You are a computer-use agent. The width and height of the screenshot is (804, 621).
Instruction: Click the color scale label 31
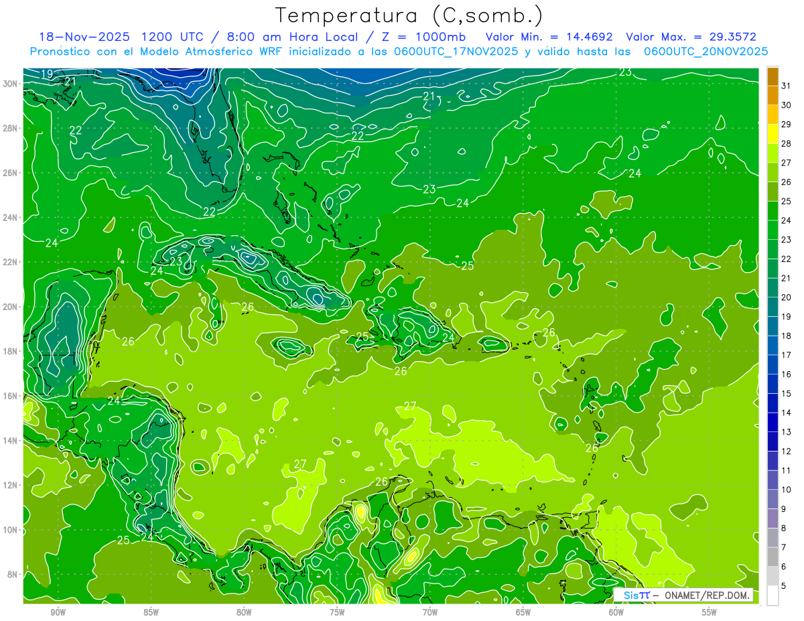coord(787,86)
